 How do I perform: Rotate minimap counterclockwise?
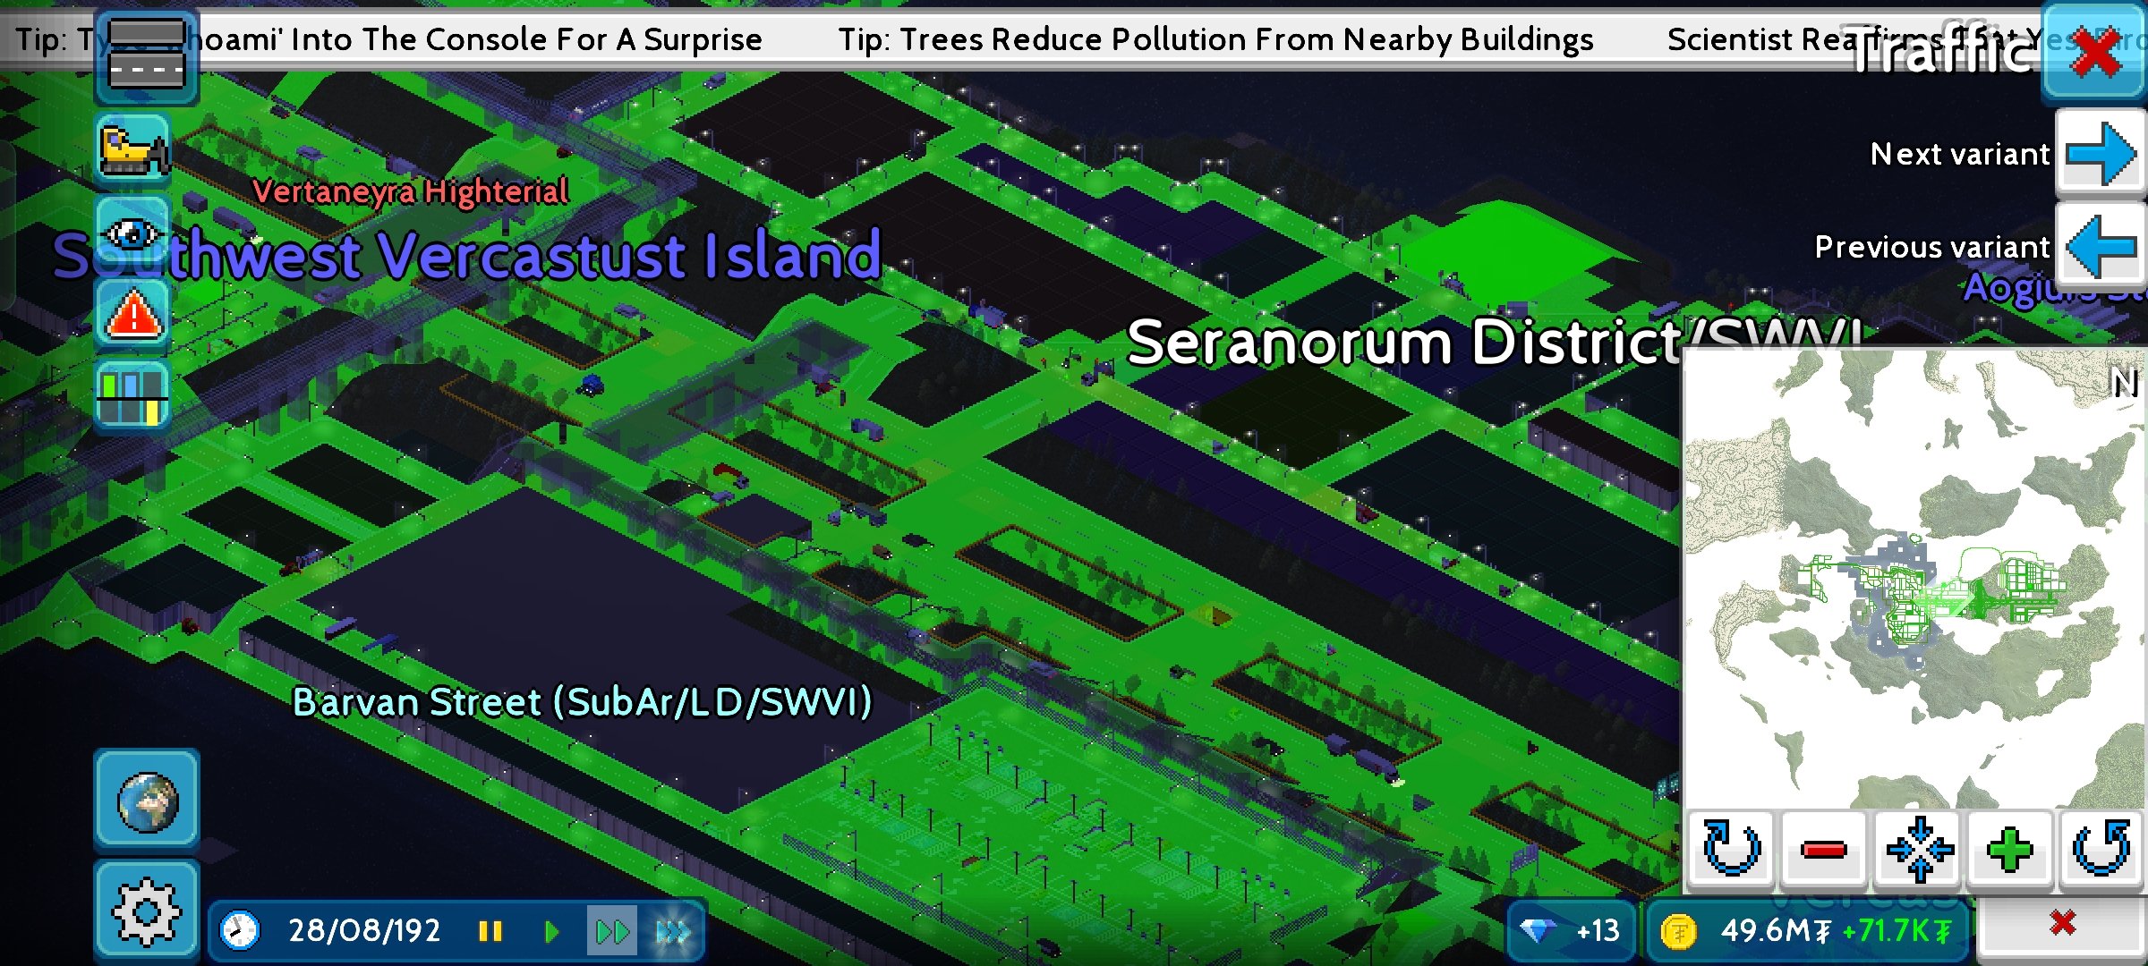click(2101, 849)
